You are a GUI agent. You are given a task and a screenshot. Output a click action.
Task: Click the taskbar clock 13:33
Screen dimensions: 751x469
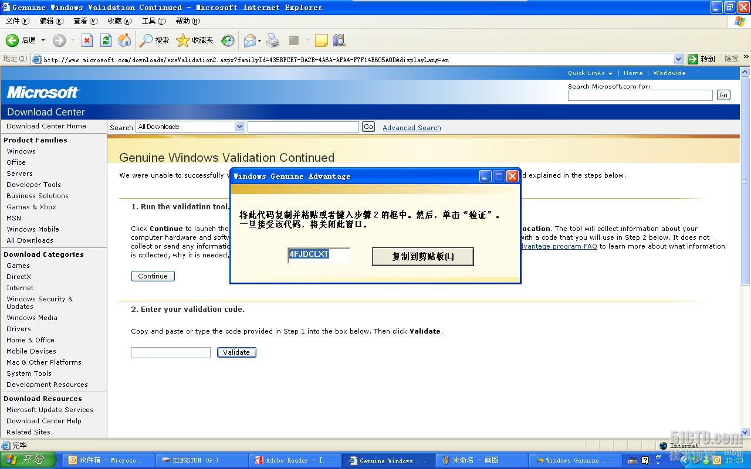click(735, 461)
